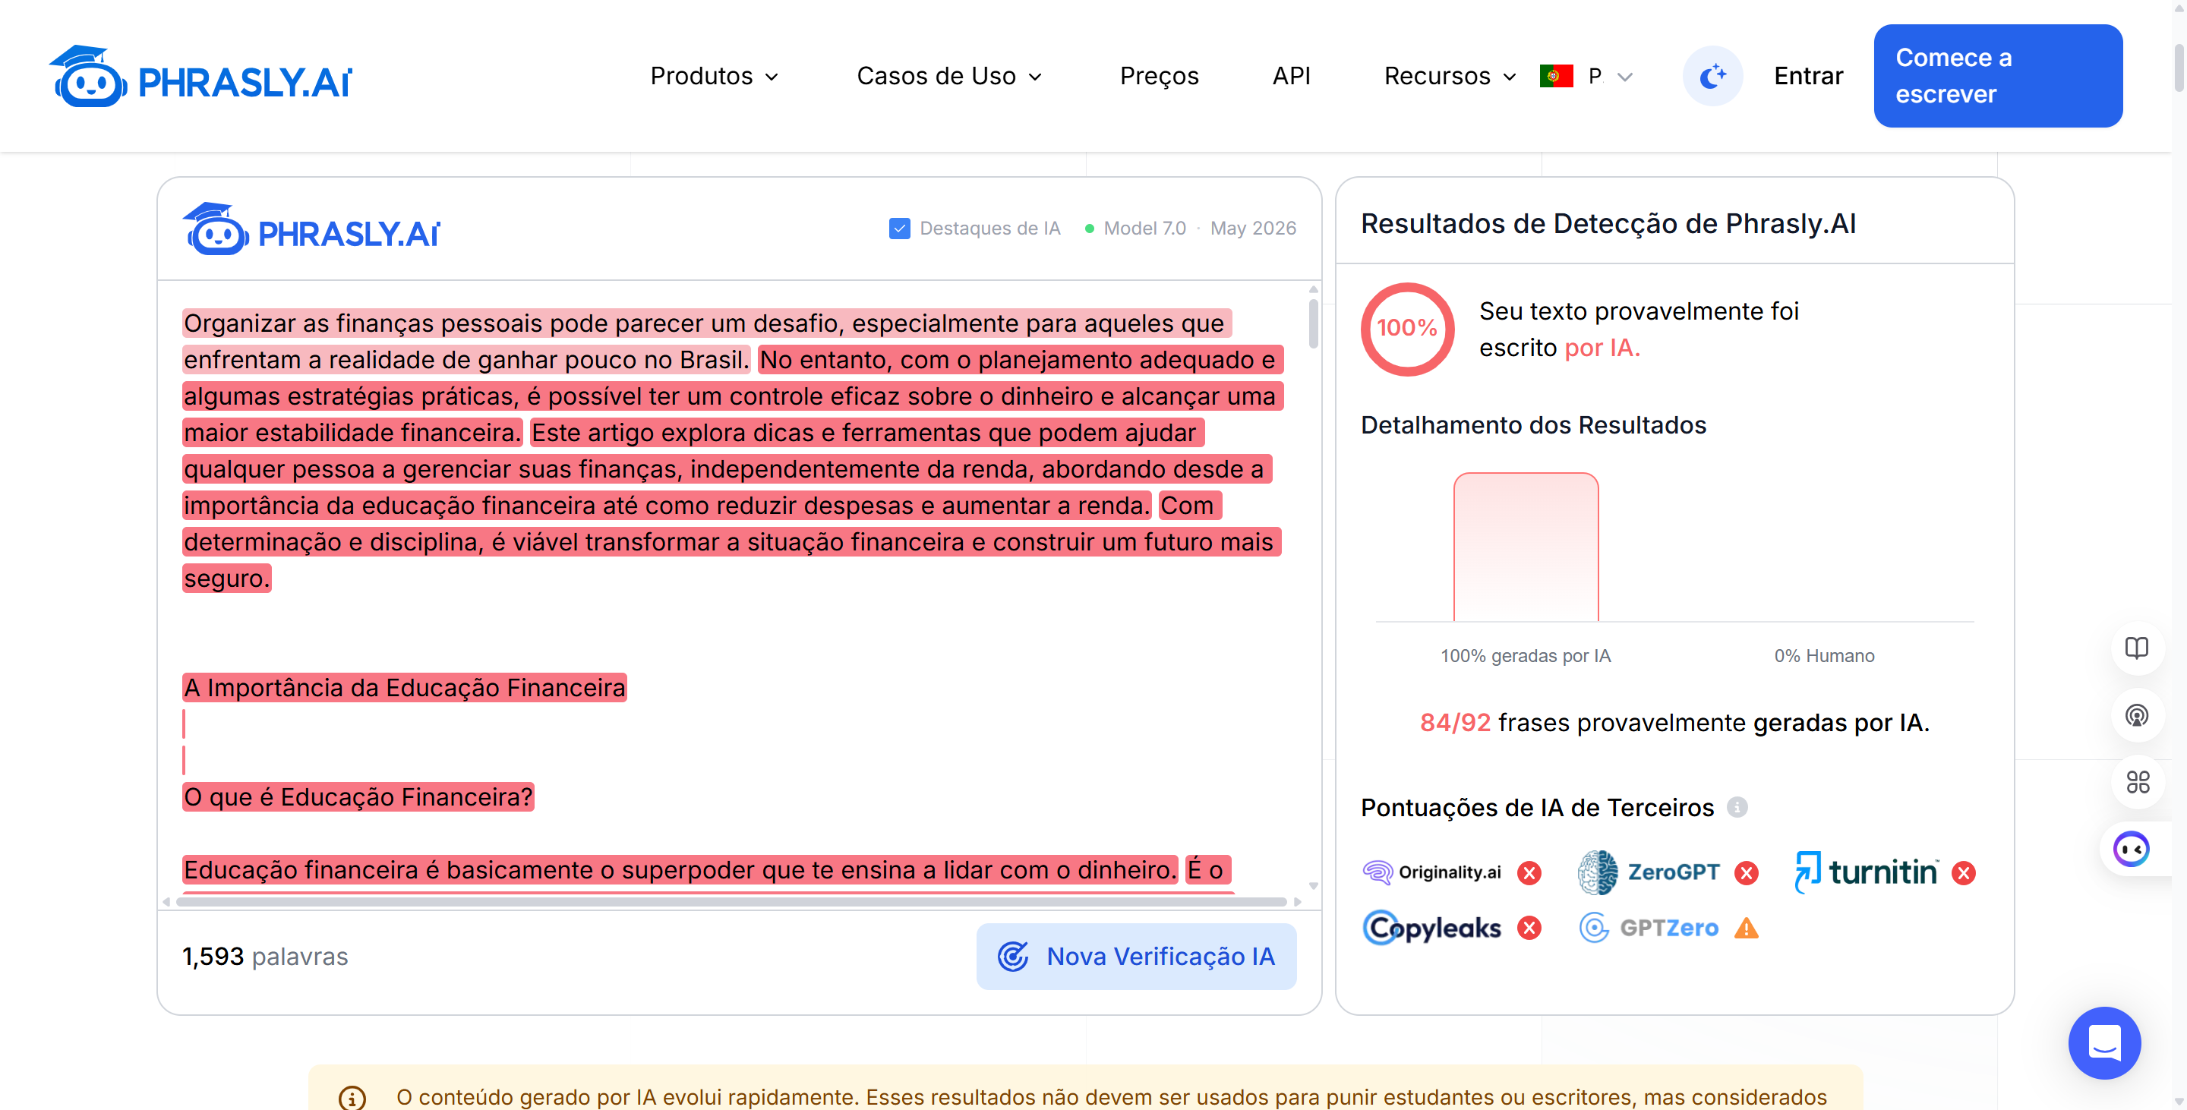Click the purple robot face icon on the right sidebar
This screenshot has width=2187, height=1110.
(x=2131, y=849)
